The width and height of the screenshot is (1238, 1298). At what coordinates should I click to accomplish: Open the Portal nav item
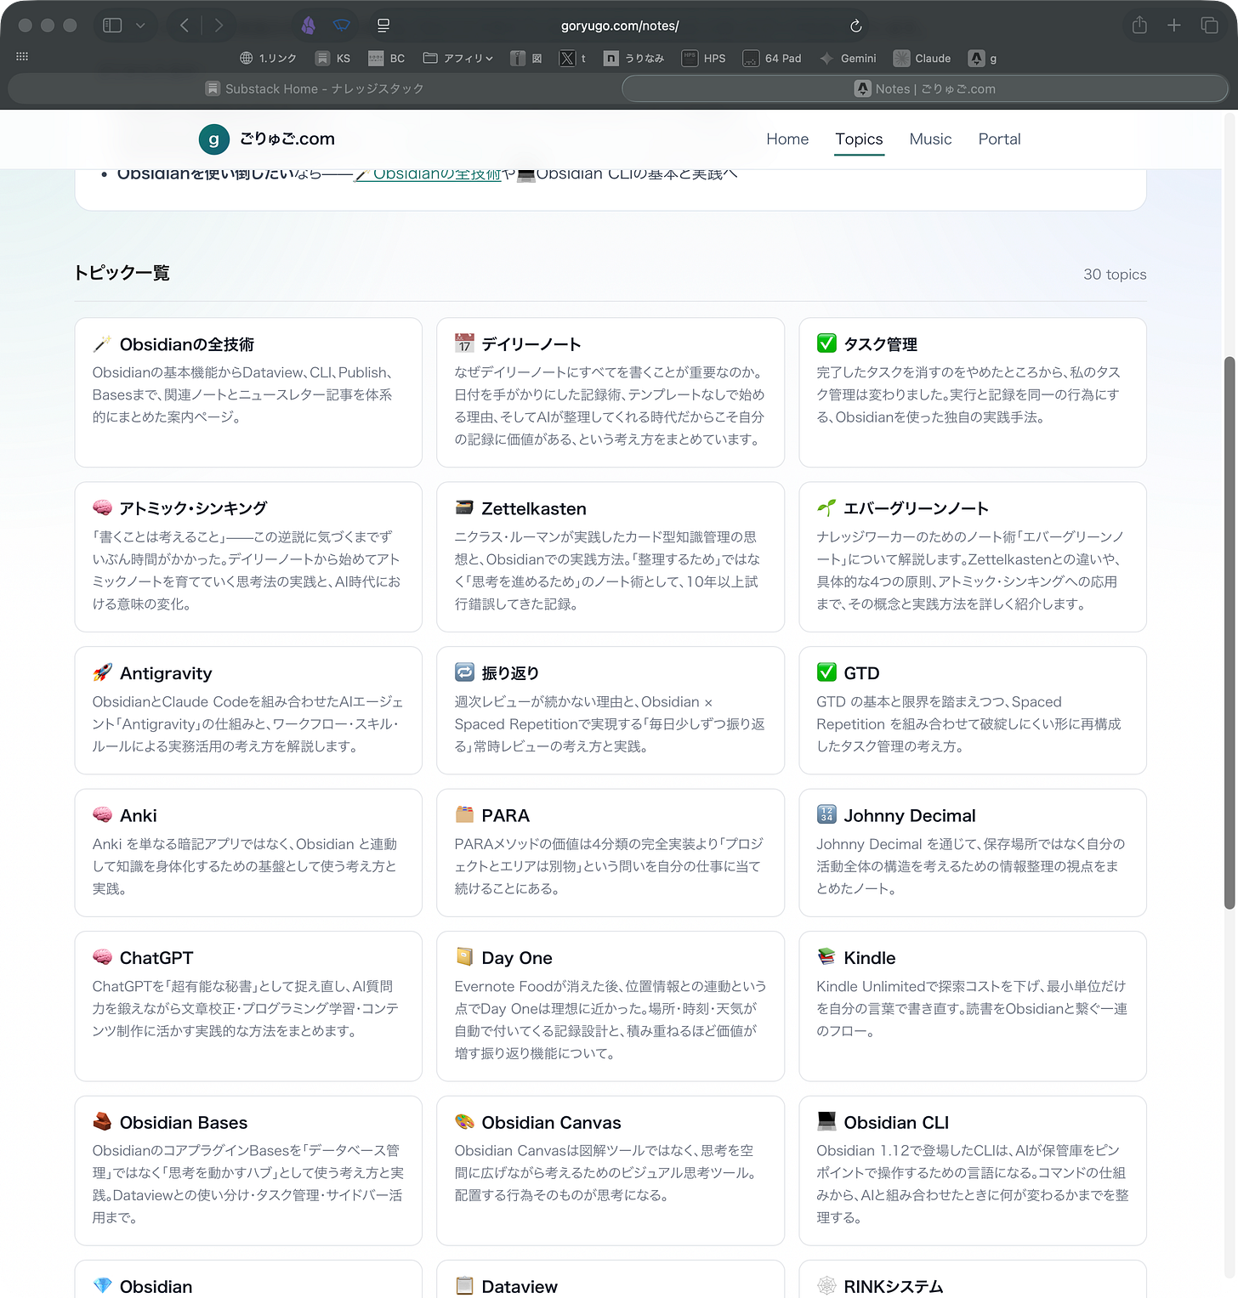tap(999, 139)
